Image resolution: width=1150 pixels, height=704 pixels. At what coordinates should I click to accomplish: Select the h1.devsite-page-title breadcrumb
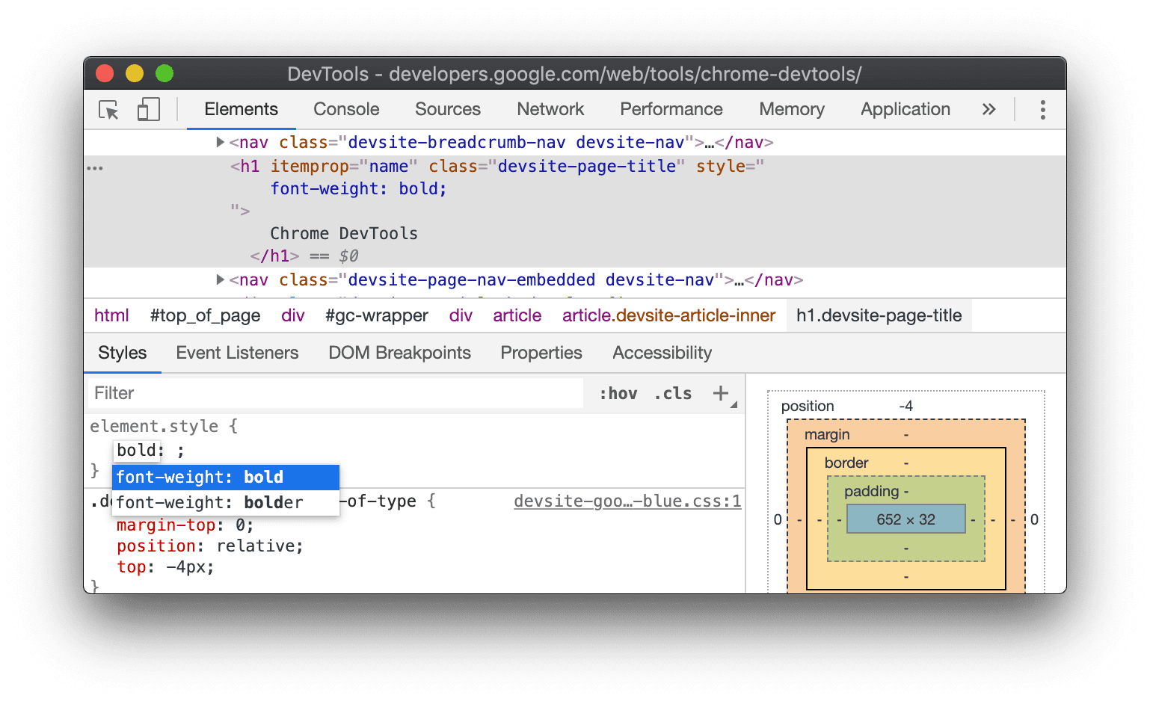[x=878, y=315]
